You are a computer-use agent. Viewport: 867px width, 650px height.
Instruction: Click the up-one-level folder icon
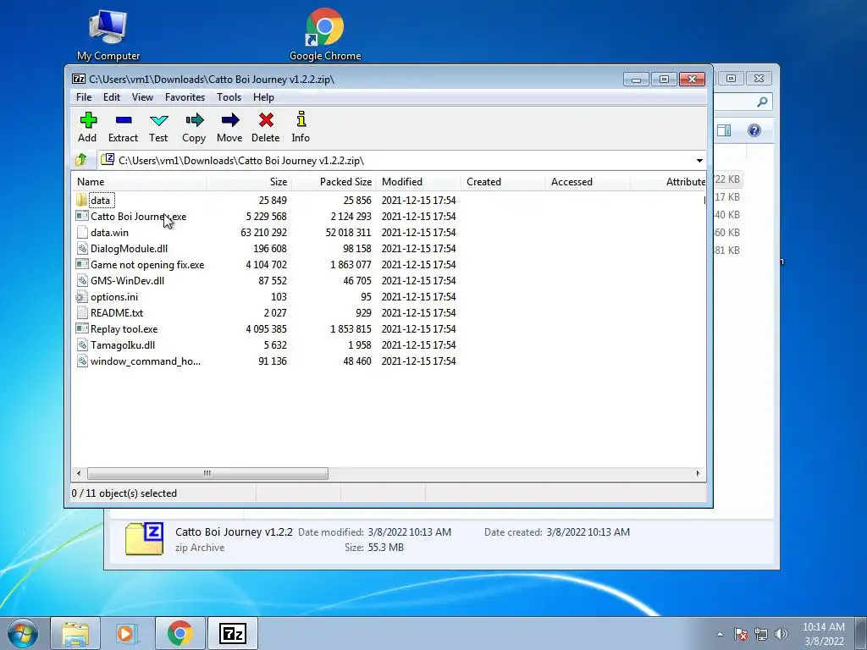pyautogui.click(x=81, y=160)
